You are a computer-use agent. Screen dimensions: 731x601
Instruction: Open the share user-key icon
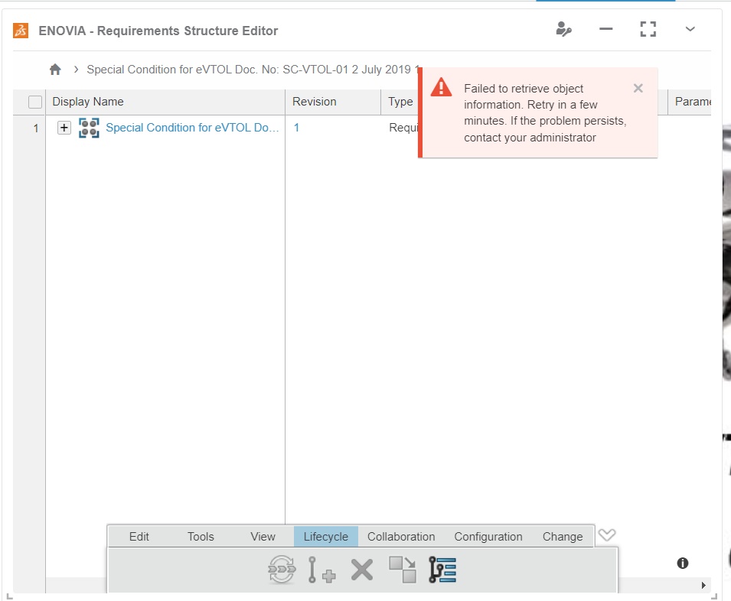point(563,29)
